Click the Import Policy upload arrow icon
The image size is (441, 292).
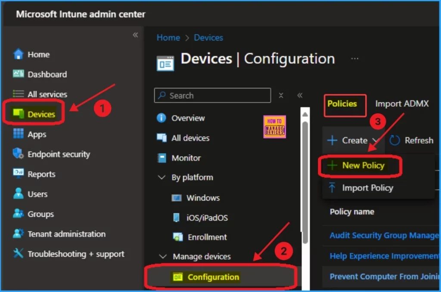point(332,187)
